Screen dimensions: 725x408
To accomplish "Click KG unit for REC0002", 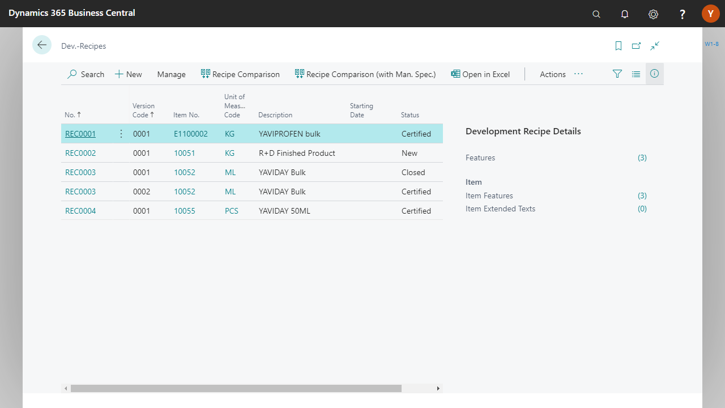I will click(x=229, y=154).
